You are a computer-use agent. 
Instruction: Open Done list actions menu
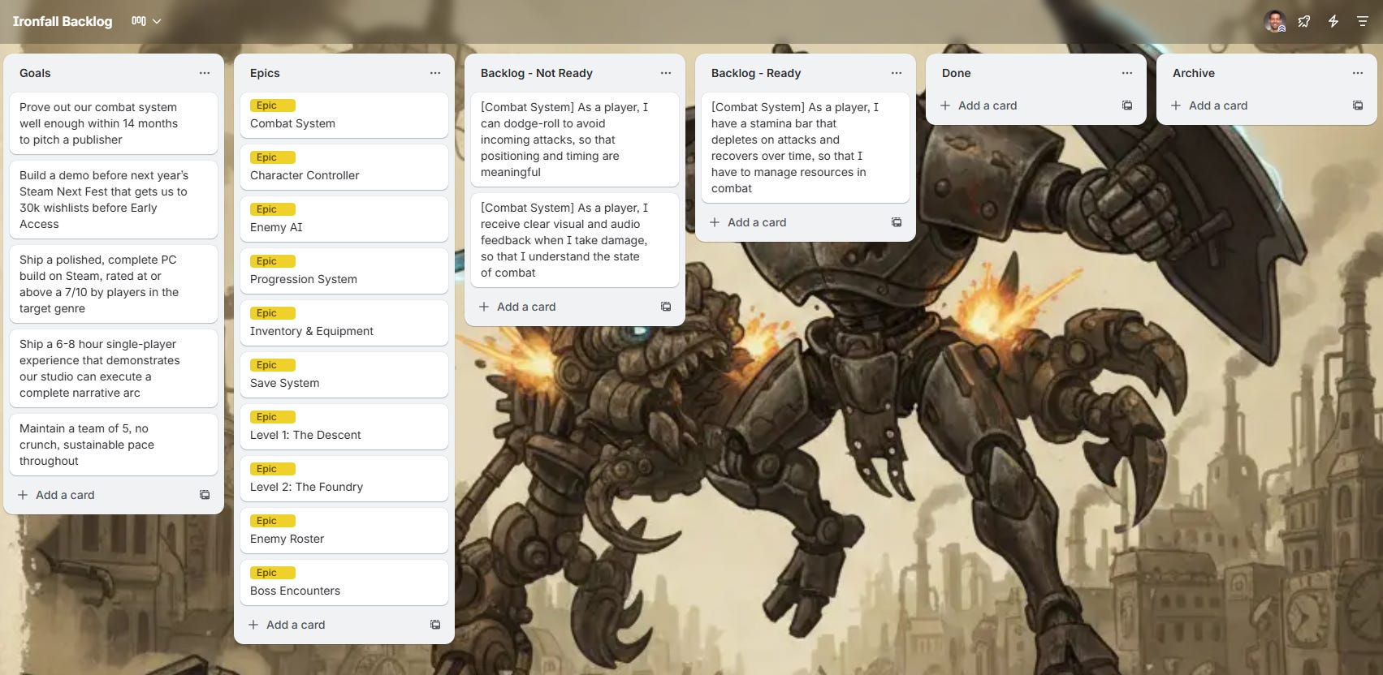point(1127,73)
